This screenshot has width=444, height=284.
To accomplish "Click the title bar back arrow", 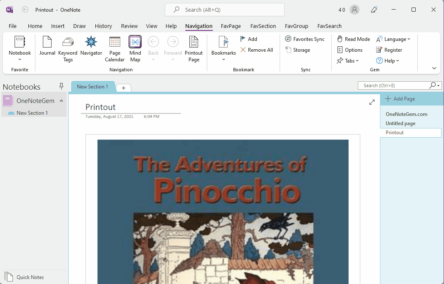I will pos(25,10).
